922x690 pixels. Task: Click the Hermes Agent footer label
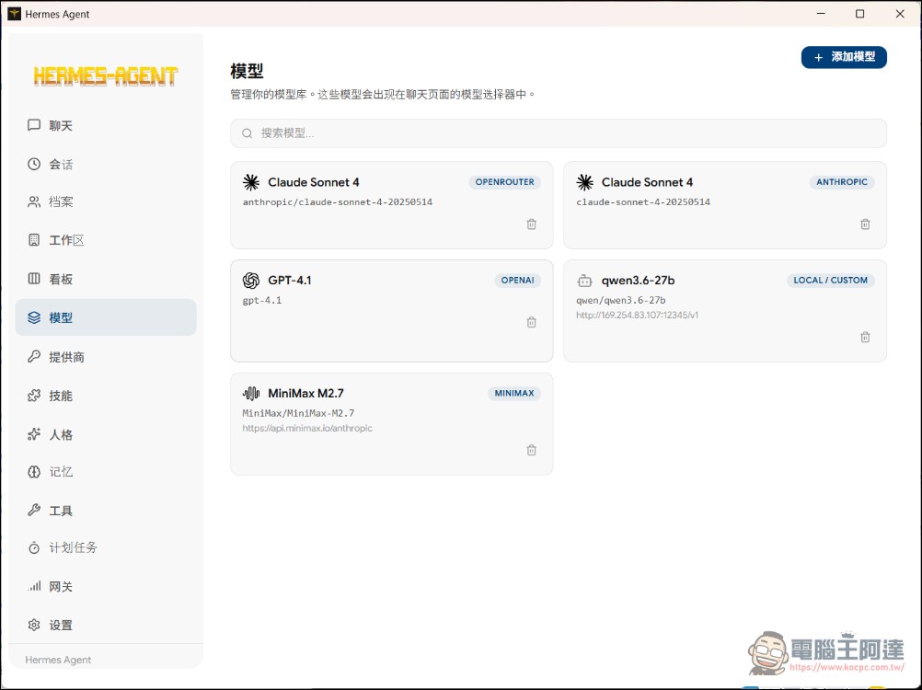click(58, 660)
